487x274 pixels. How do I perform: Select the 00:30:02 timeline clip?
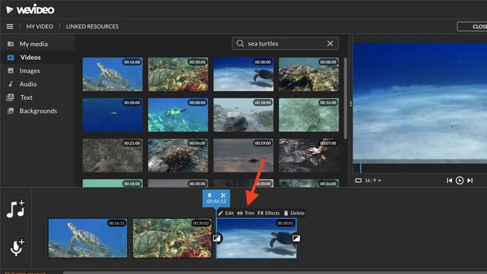coord(172,238)
